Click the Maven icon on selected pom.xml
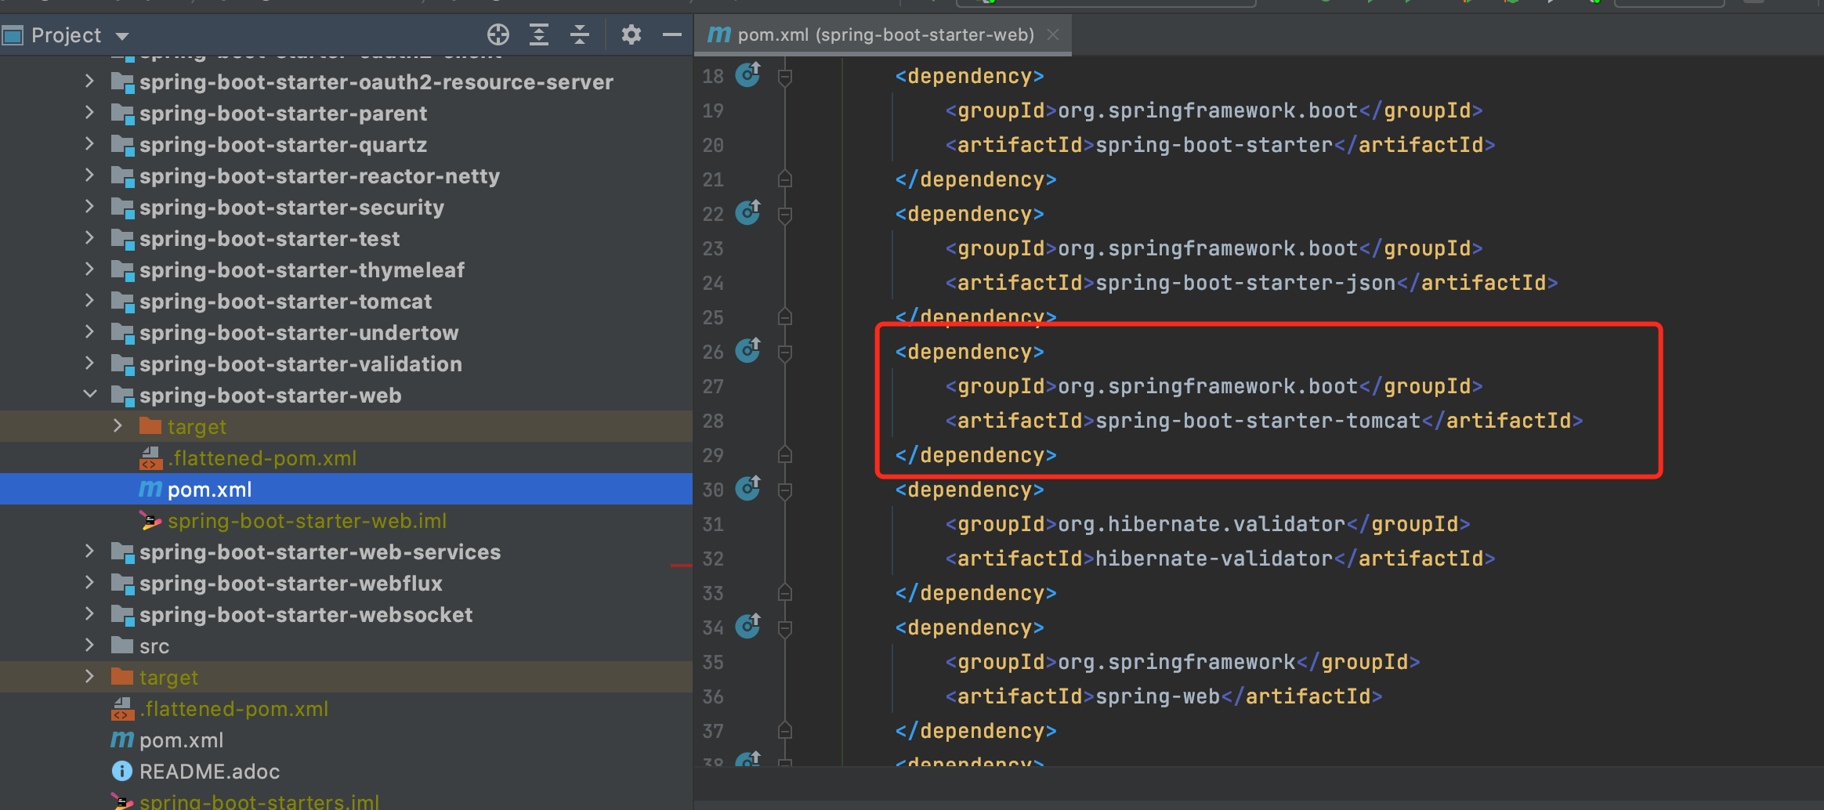Viewport: 1824px width, 810px height. point(150,489)
